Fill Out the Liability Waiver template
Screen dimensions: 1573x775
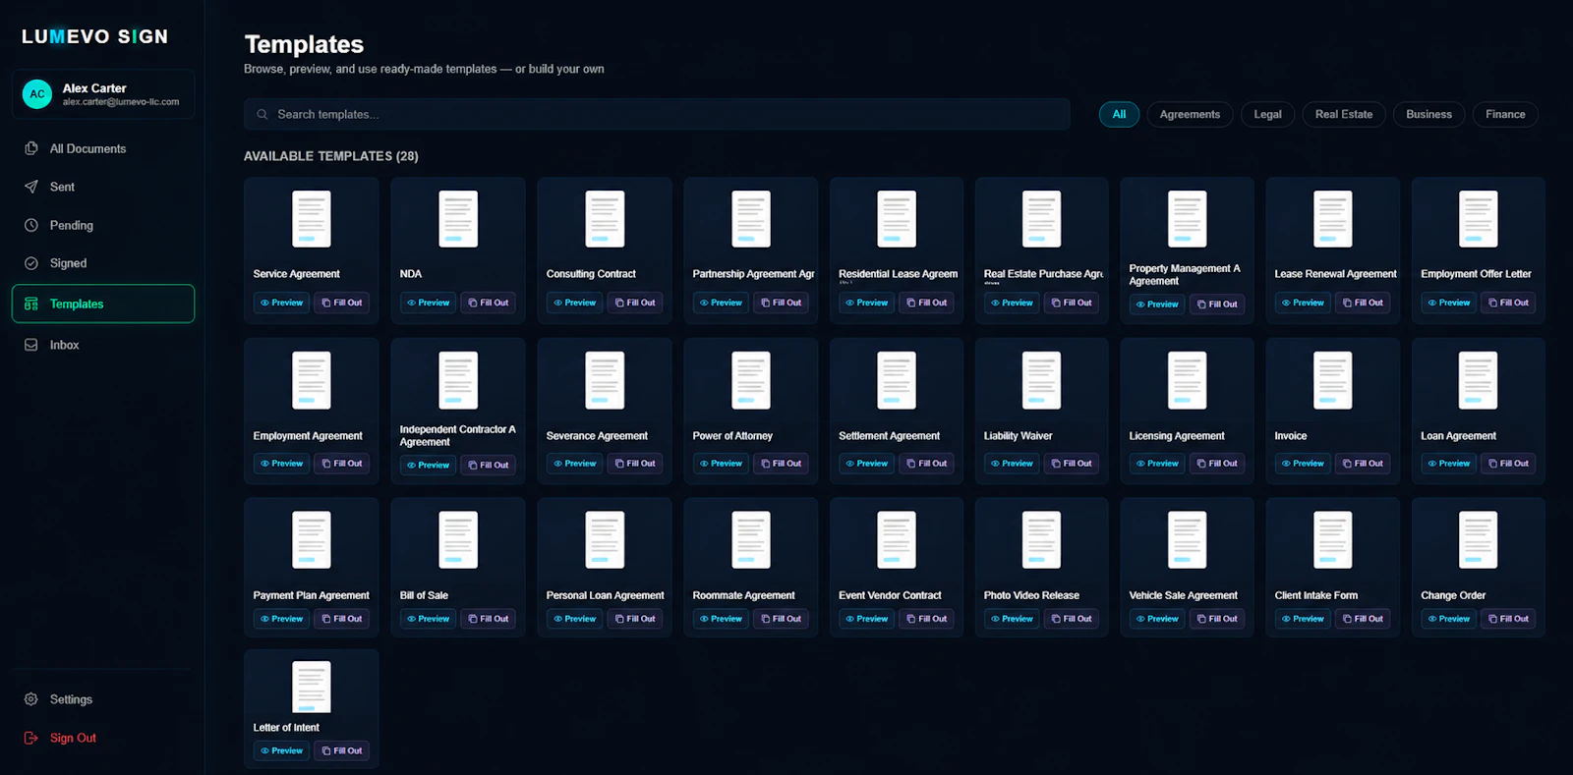tap(1072, 464)
